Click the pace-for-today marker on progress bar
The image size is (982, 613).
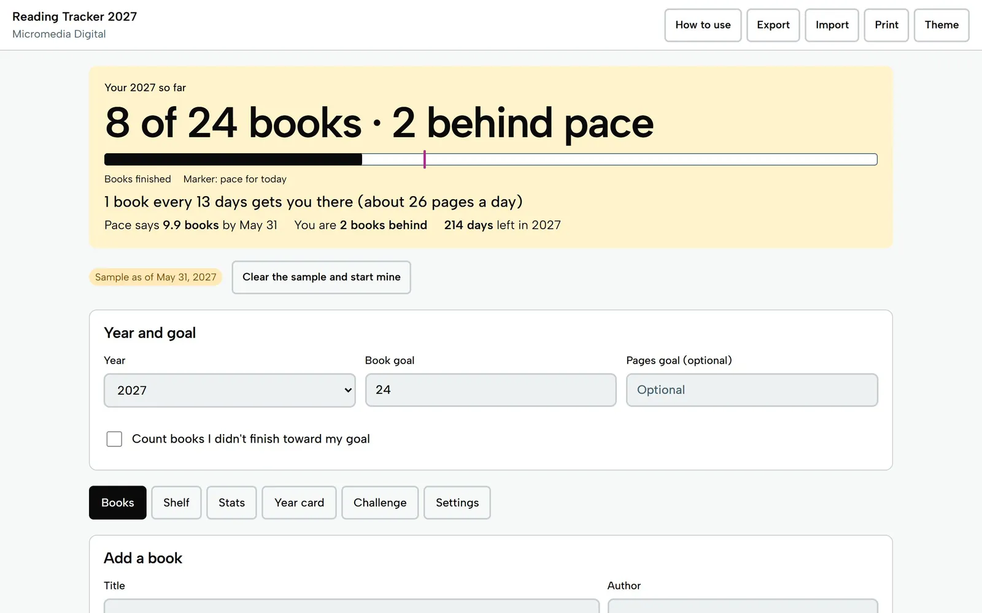click(424, 159)
